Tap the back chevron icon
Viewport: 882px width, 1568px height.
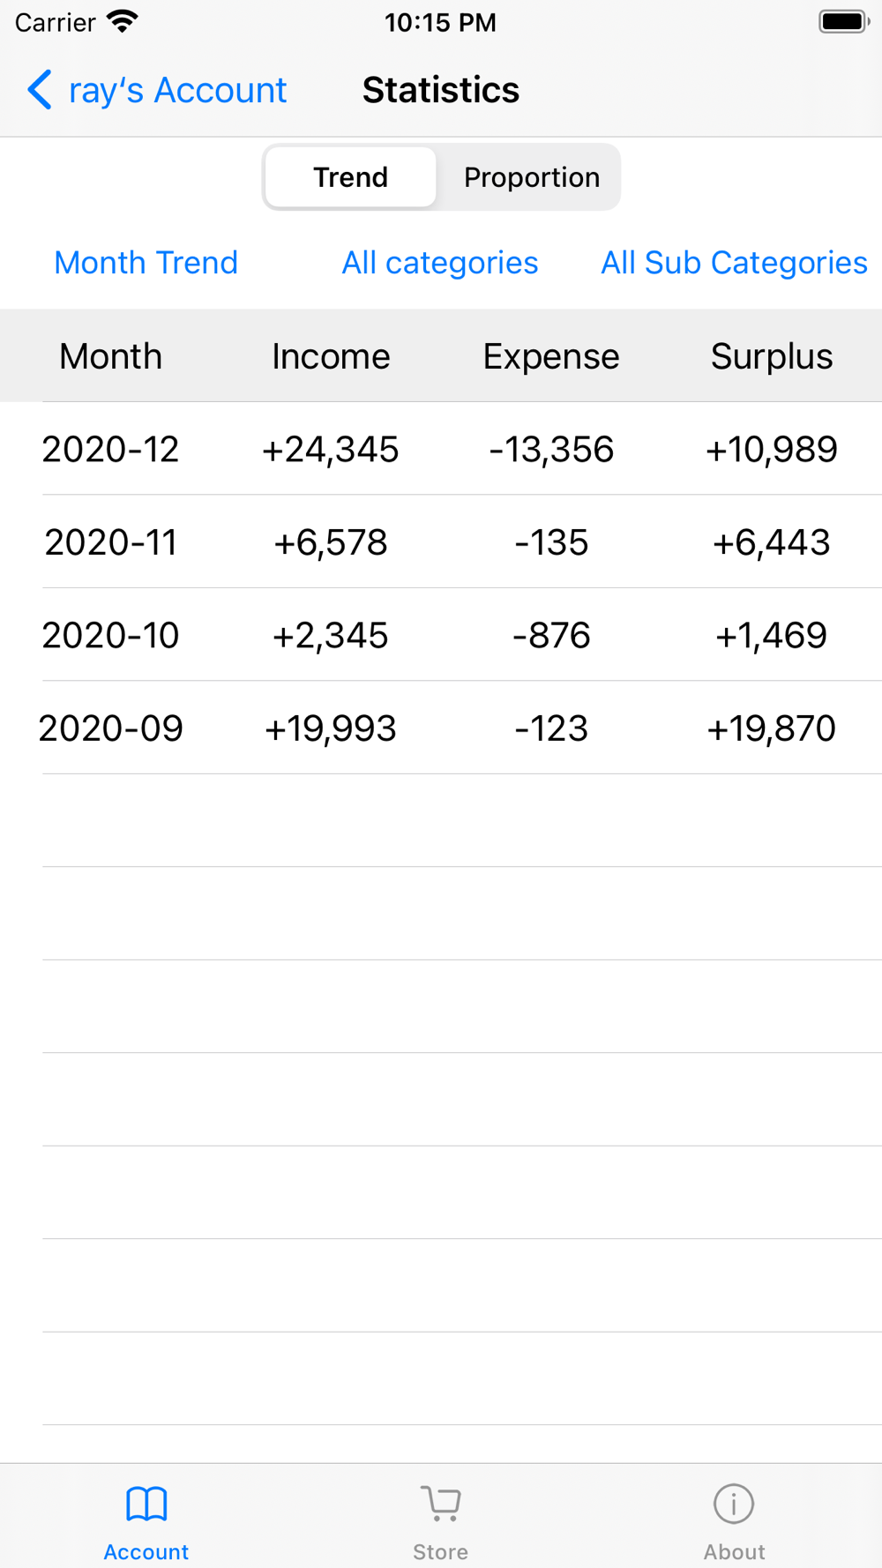[40, 90]
